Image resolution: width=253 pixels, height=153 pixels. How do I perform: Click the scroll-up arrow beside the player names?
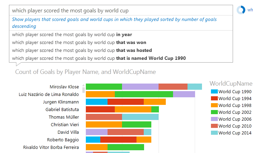click(83, 85)
